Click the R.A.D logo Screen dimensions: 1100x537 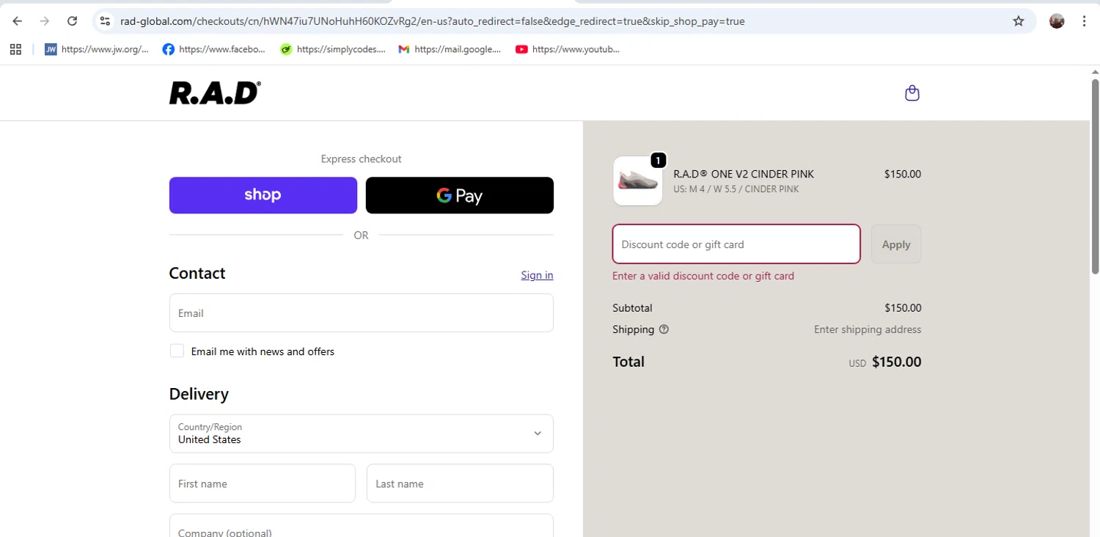(x=215, y=93)
